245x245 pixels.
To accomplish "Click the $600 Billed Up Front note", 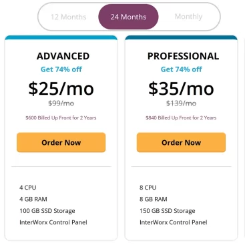I will [61, 117].
